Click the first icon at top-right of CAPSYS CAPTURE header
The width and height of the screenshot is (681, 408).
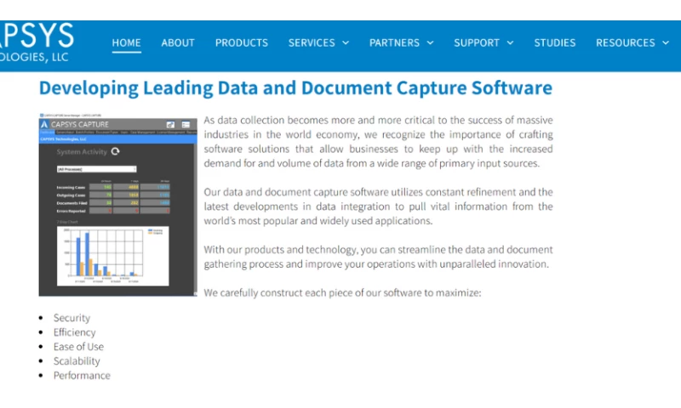(x=171, y=124)
